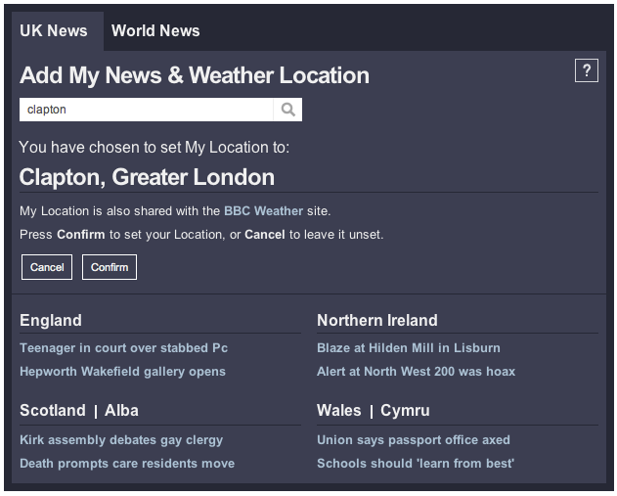Image resolution: width=617 pixels, height=496 pixels.
Task: Open 'Blaze at Hilden Mill in Lisburn'
Action: tap(409, 348)
